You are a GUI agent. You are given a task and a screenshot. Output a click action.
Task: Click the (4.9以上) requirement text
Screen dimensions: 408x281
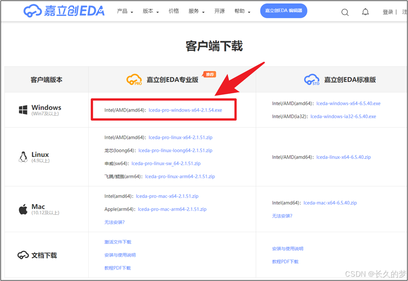(x=40, y=160)
